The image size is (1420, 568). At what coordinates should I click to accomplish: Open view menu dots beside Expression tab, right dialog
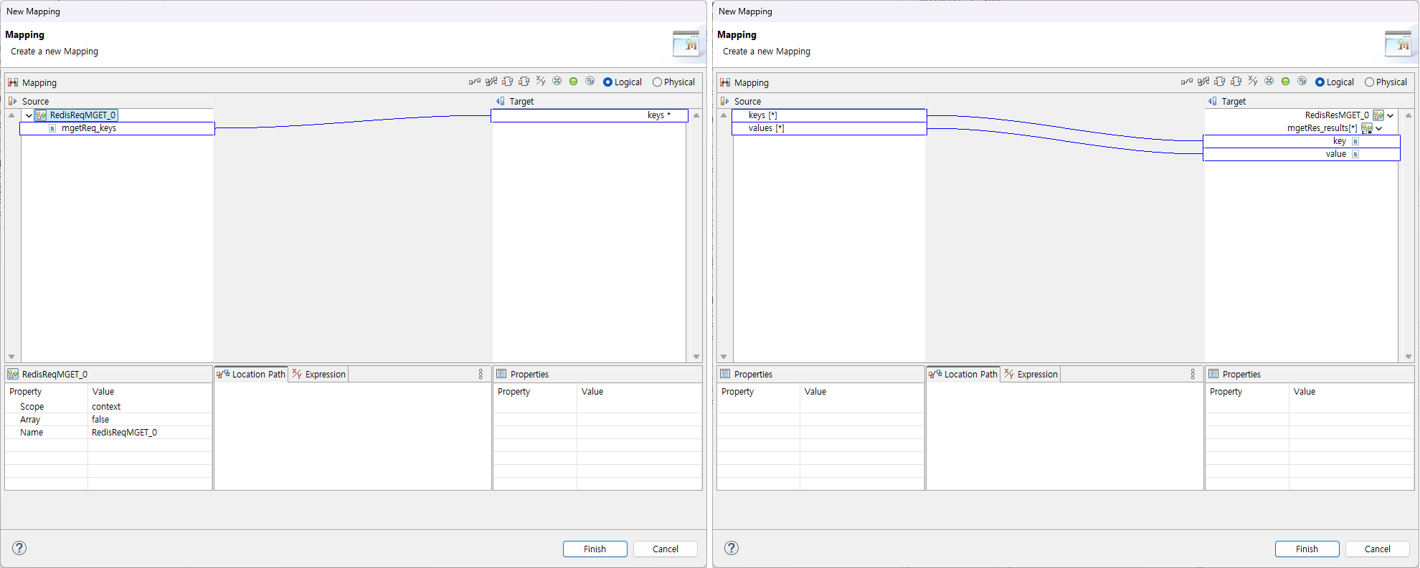tap(1193, 374)
